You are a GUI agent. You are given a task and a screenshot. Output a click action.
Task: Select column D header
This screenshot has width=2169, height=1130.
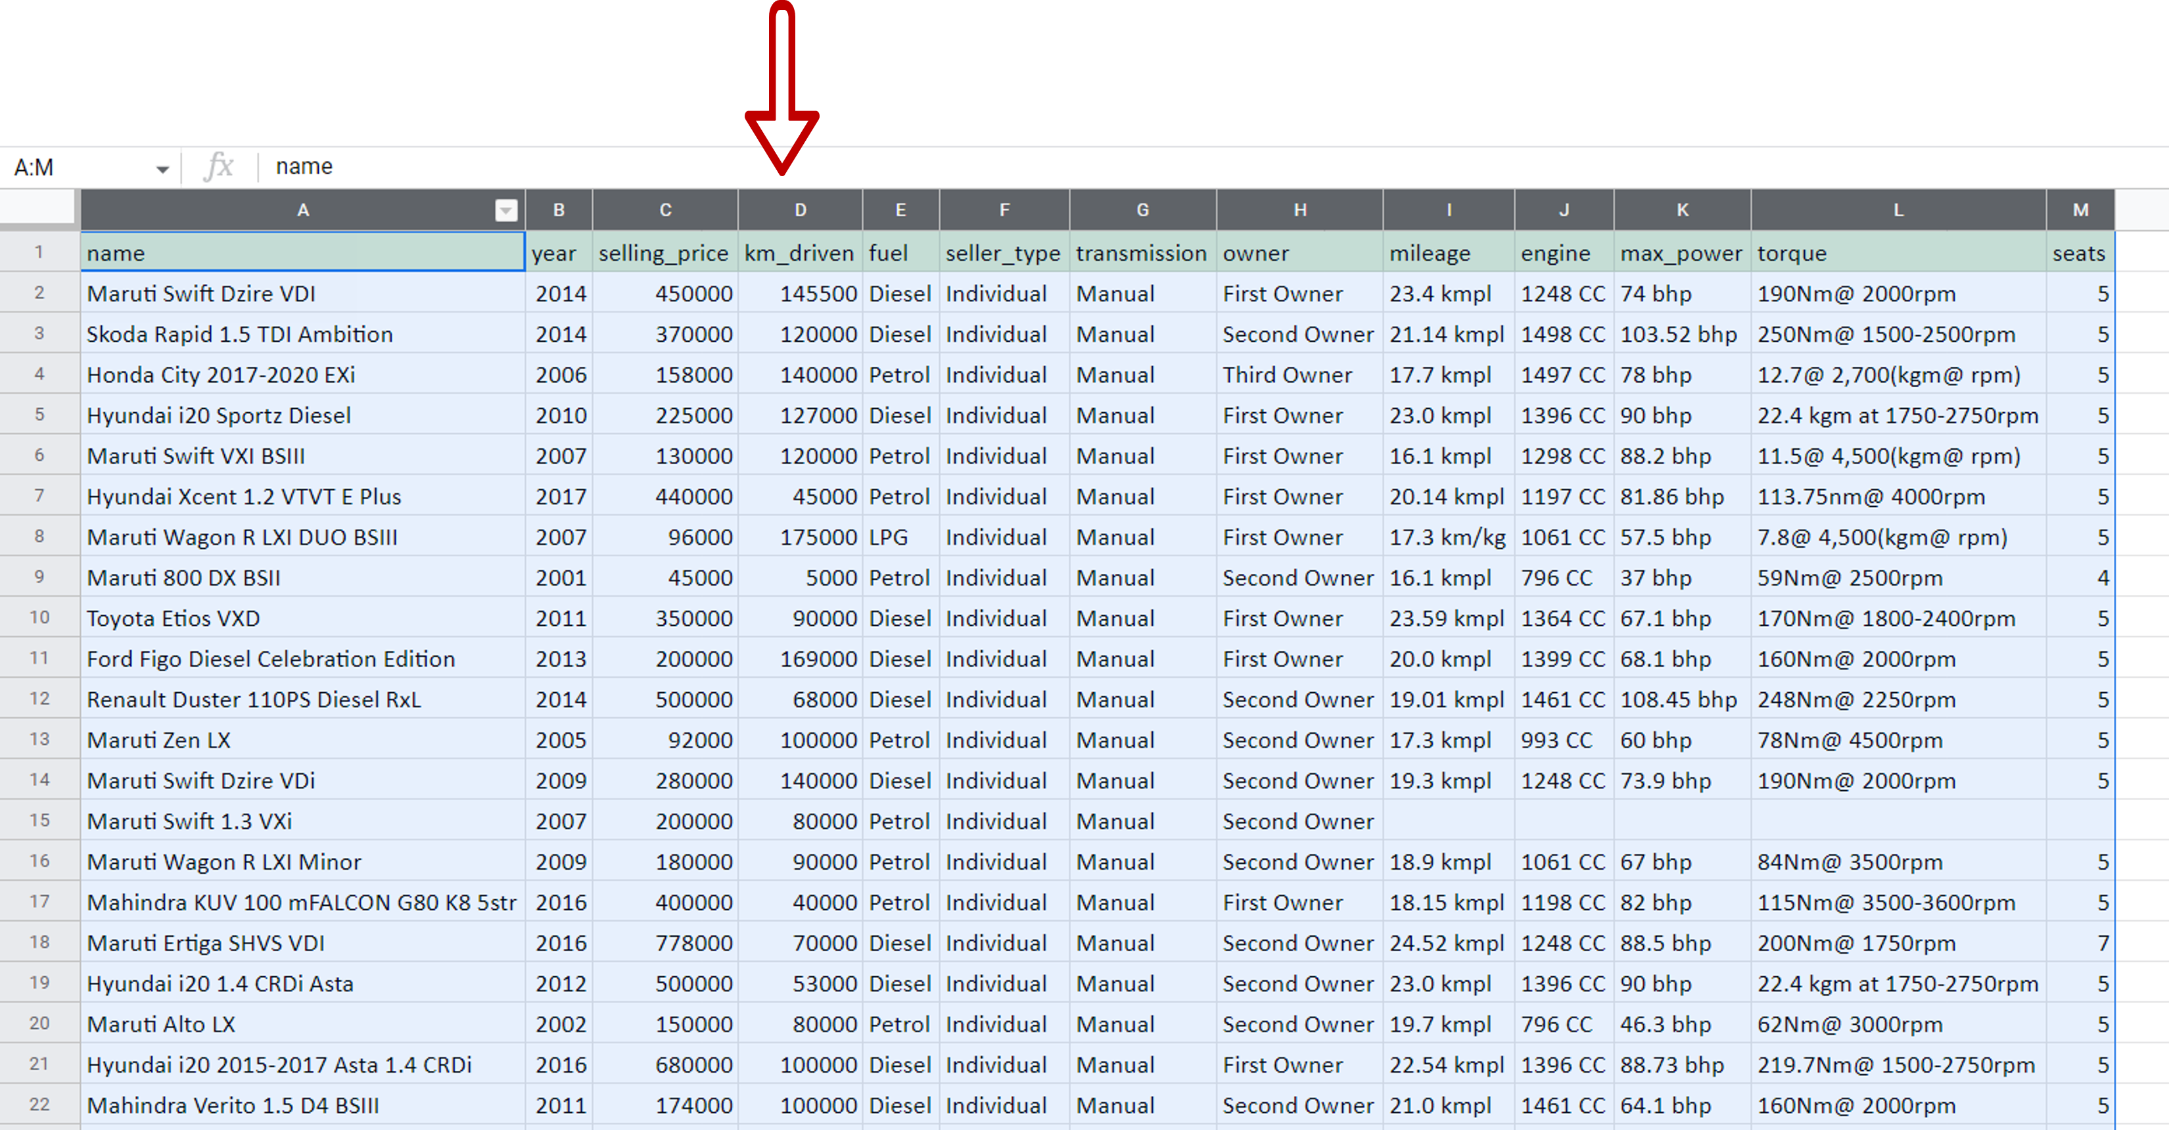[800, 210]
